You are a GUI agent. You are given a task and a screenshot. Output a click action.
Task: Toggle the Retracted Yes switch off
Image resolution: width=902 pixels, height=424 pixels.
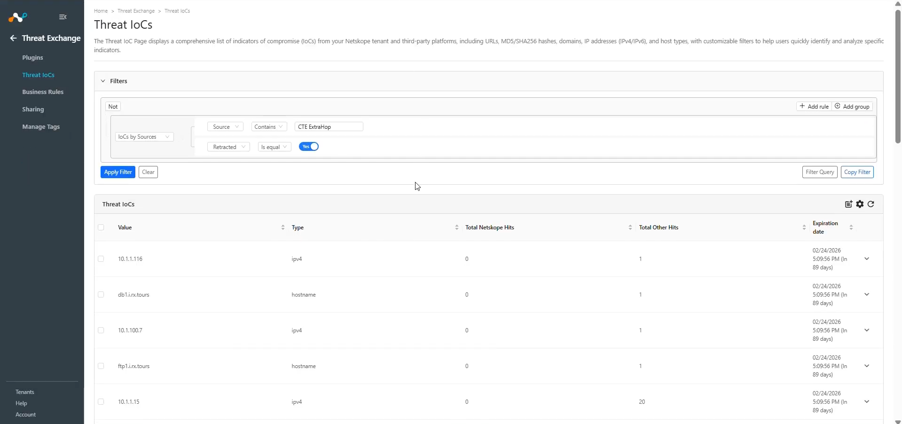pos(309,147)
